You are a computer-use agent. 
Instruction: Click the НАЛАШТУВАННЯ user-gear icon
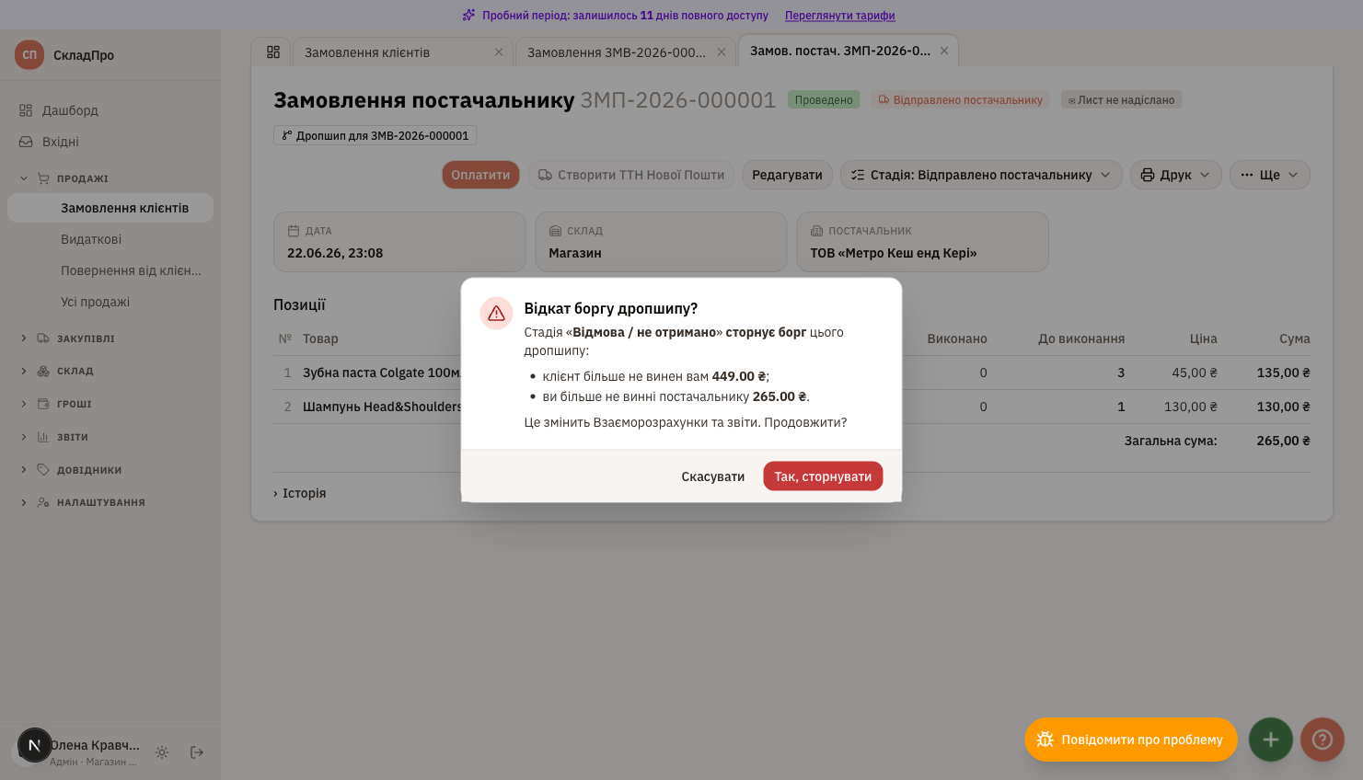pos(43,502)
